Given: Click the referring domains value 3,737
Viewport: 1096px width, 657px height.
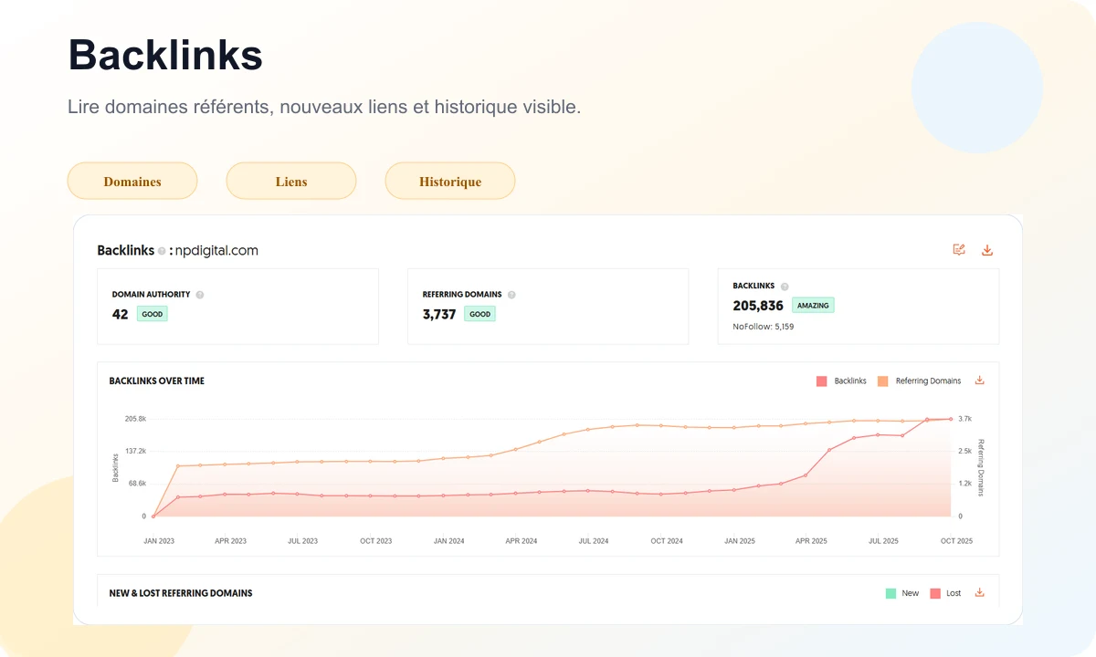Looking at the screenshot, I should (439, 315).
